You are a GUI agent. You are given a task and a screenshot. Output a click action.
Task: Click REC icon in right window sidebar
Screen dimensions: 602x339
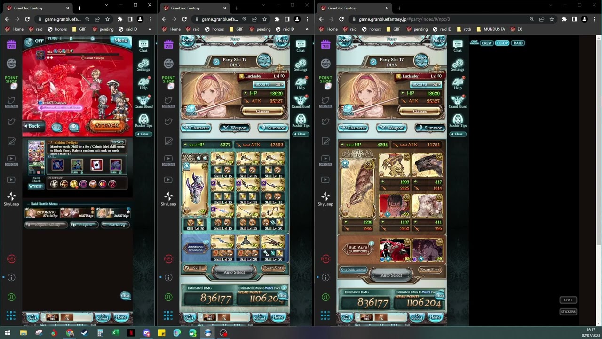click(325, 259)
